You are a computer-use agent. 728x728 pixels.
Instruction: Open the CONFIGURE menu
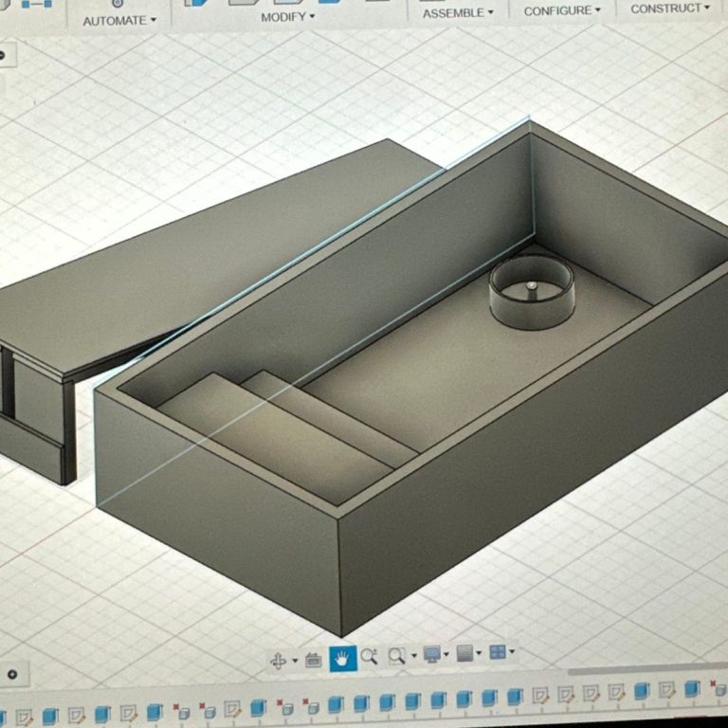point(562,11)
